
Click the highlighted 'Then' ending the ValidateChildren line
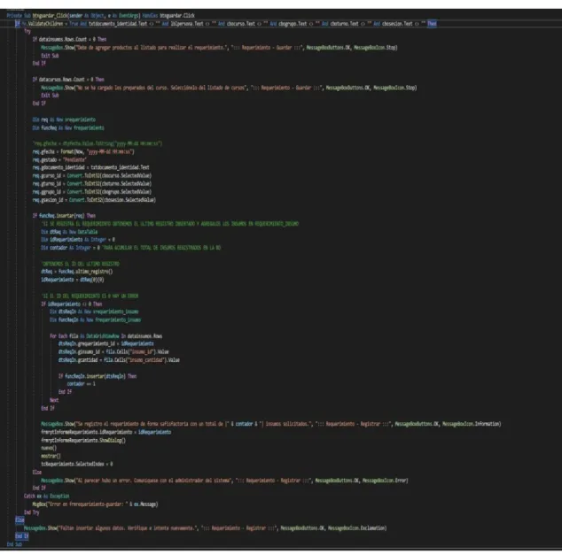pos(432,24)
